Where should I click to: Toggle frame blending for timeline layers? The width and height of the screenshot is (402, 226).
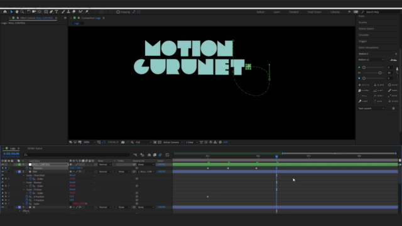click(x=155, y=155)
